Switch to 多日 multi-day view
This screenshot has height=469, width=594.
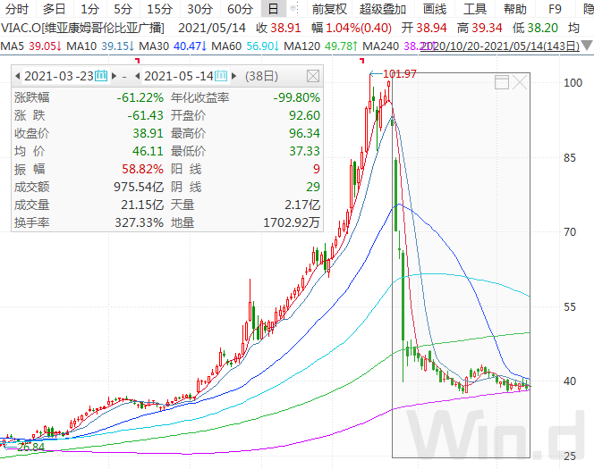coord(54,8)
